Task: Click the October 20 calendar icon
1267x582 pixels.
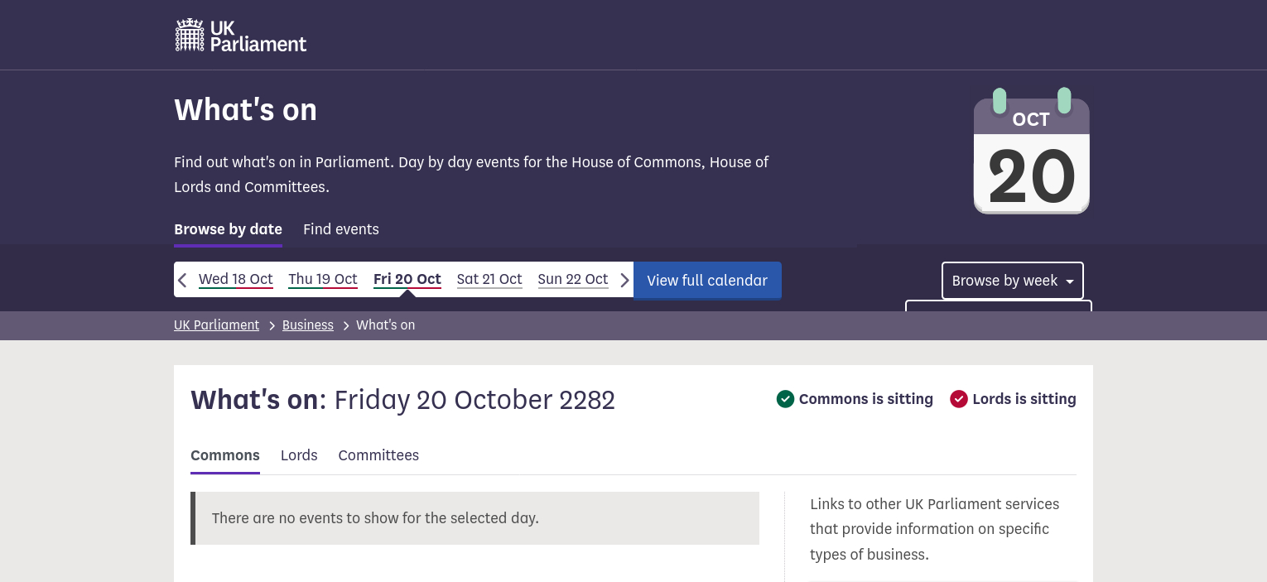Action: pos(1031,152)
